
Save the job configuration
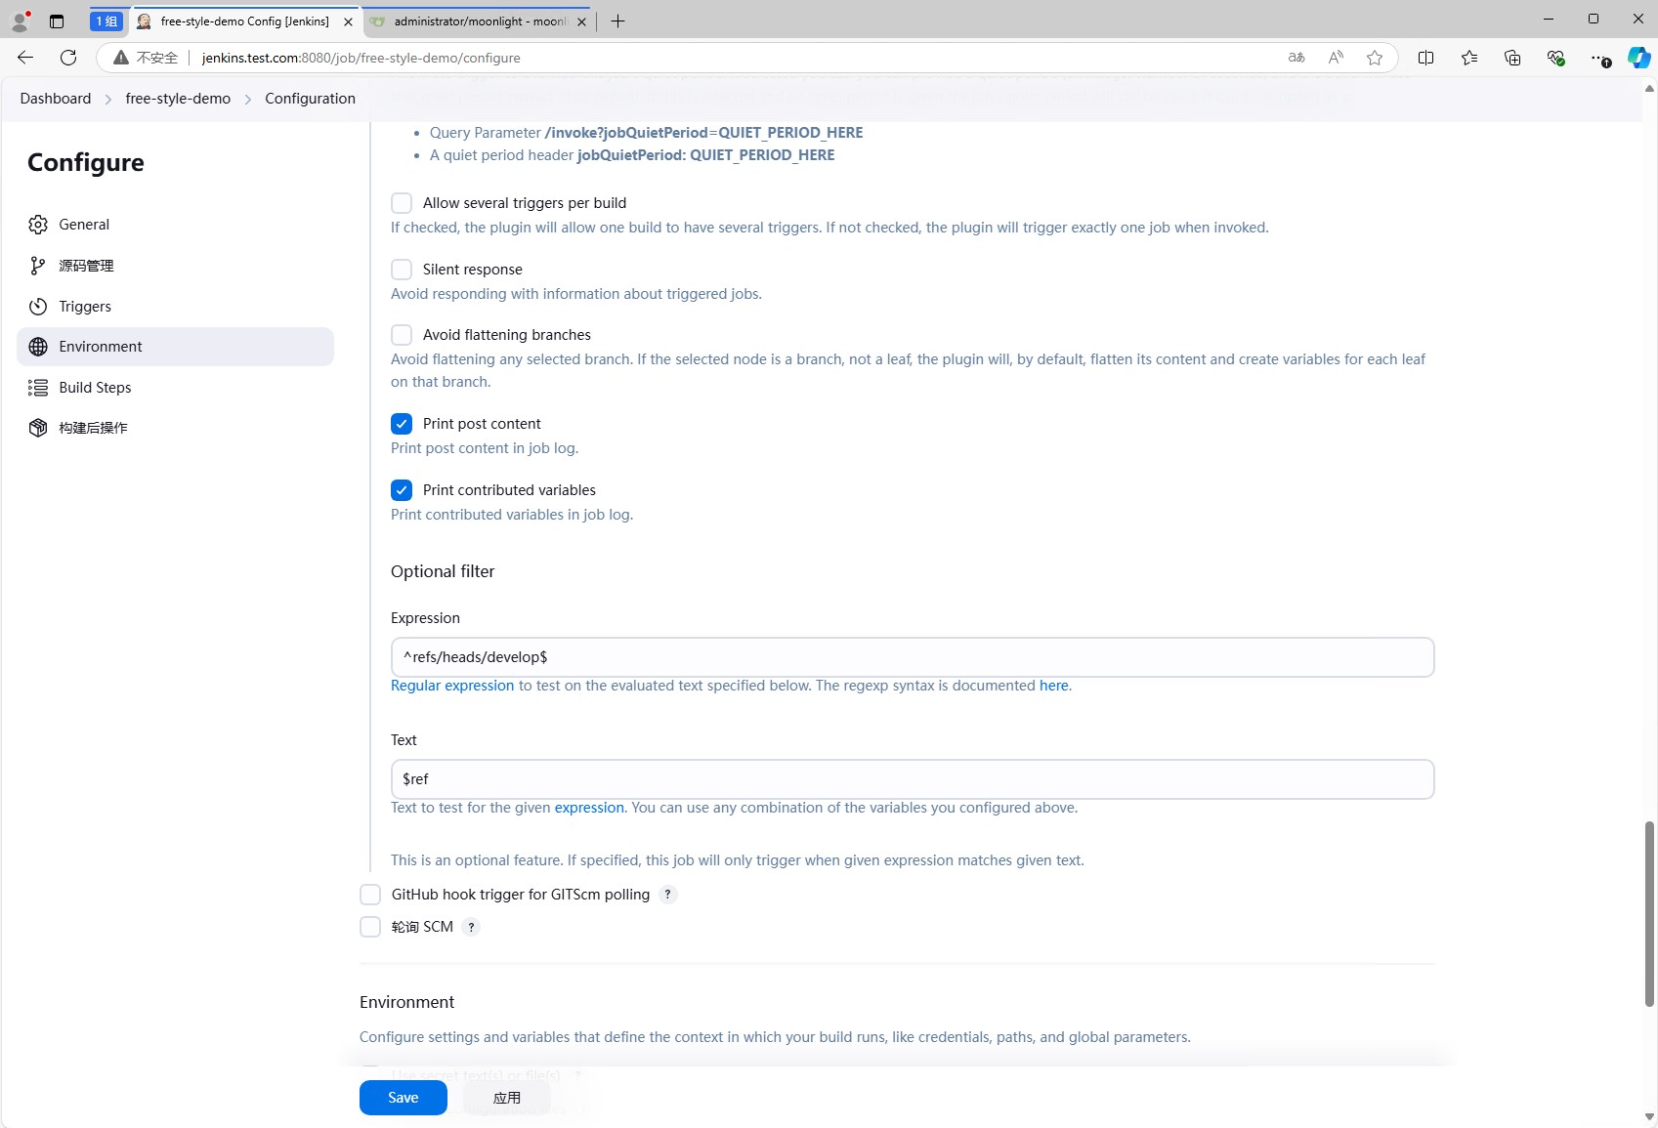coord(404,1098)
